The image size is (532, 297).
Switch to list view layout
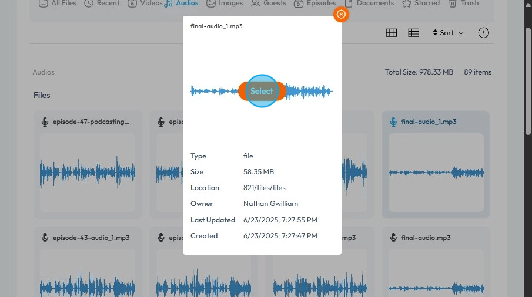click(414, 33)
